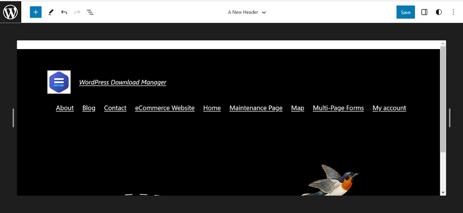Viewport: 463px width, 213px height.
Task: Select the My account navigation link
Action: coord(389,108)
